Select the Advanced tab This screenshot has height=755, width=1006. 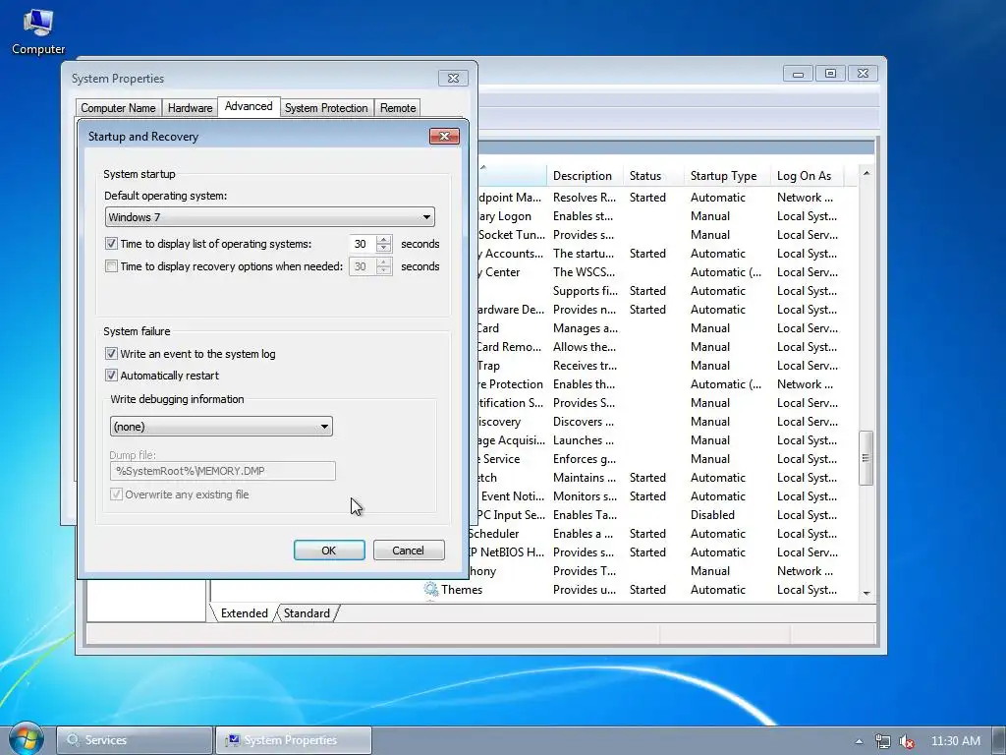pos(249,106)
